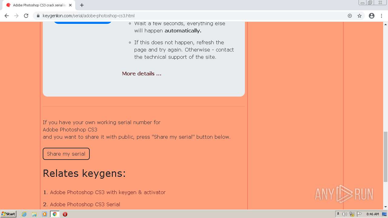This screenshot has width=388, height=218.
Task: Click the Chrome taskbar icon
Action: 55,214
